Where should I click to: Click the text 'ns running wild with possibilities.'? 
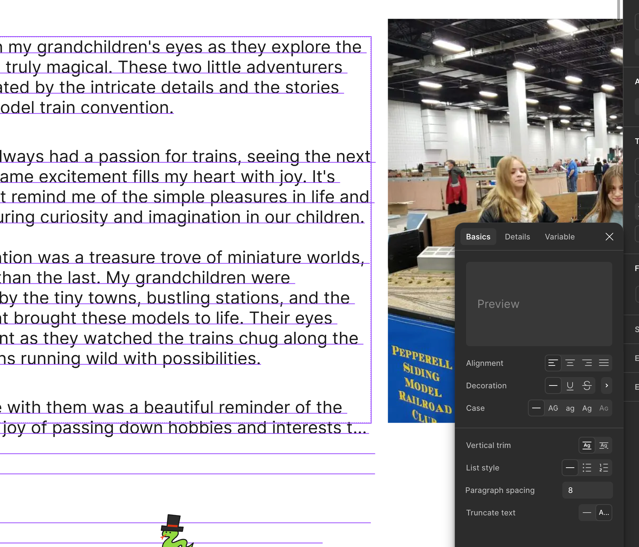[x=130, y=358]
